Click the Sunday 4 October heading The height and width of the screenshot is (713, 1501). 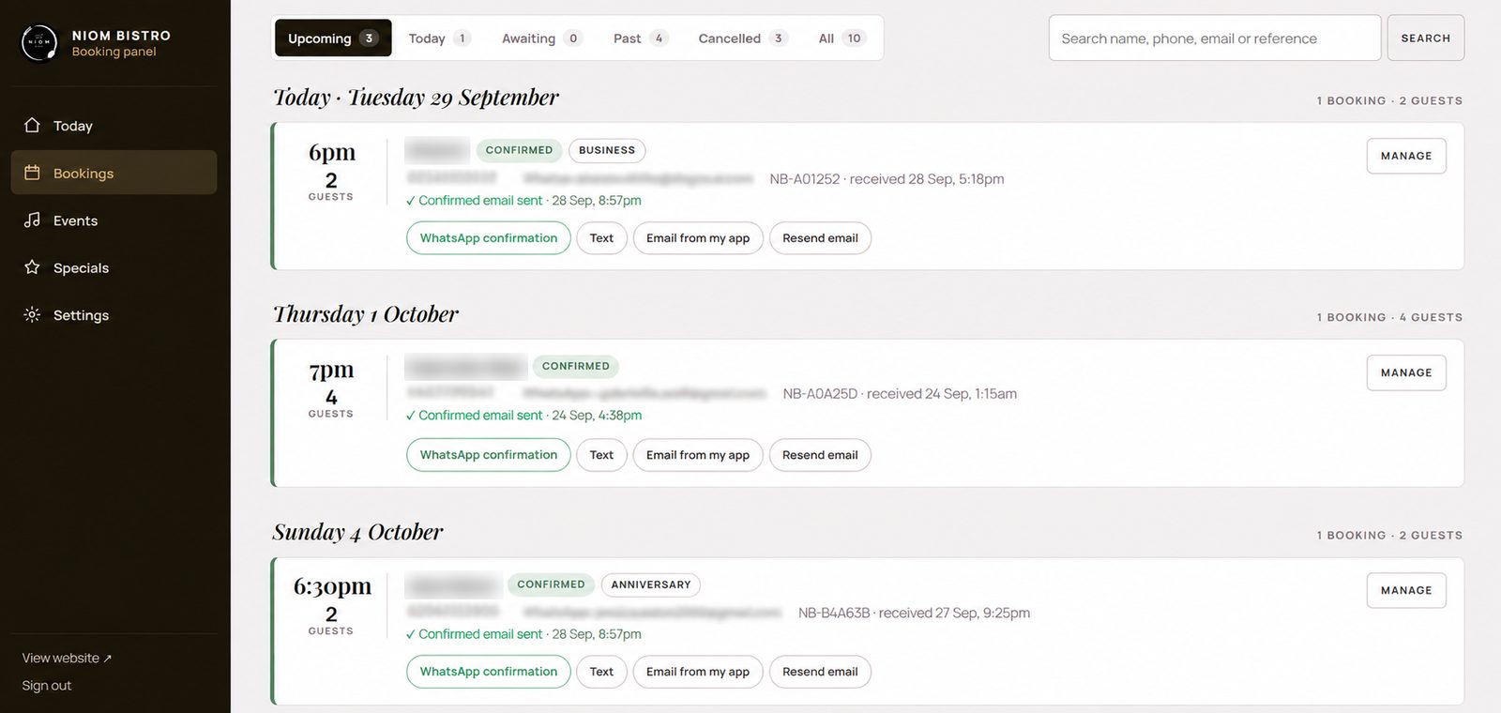[357, 532]
